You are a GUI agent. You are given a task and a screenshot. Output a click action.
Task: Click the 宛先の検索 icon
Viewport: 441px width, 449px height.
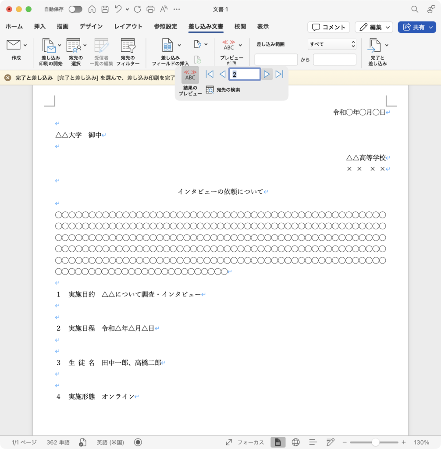click(x=210, y=90)
